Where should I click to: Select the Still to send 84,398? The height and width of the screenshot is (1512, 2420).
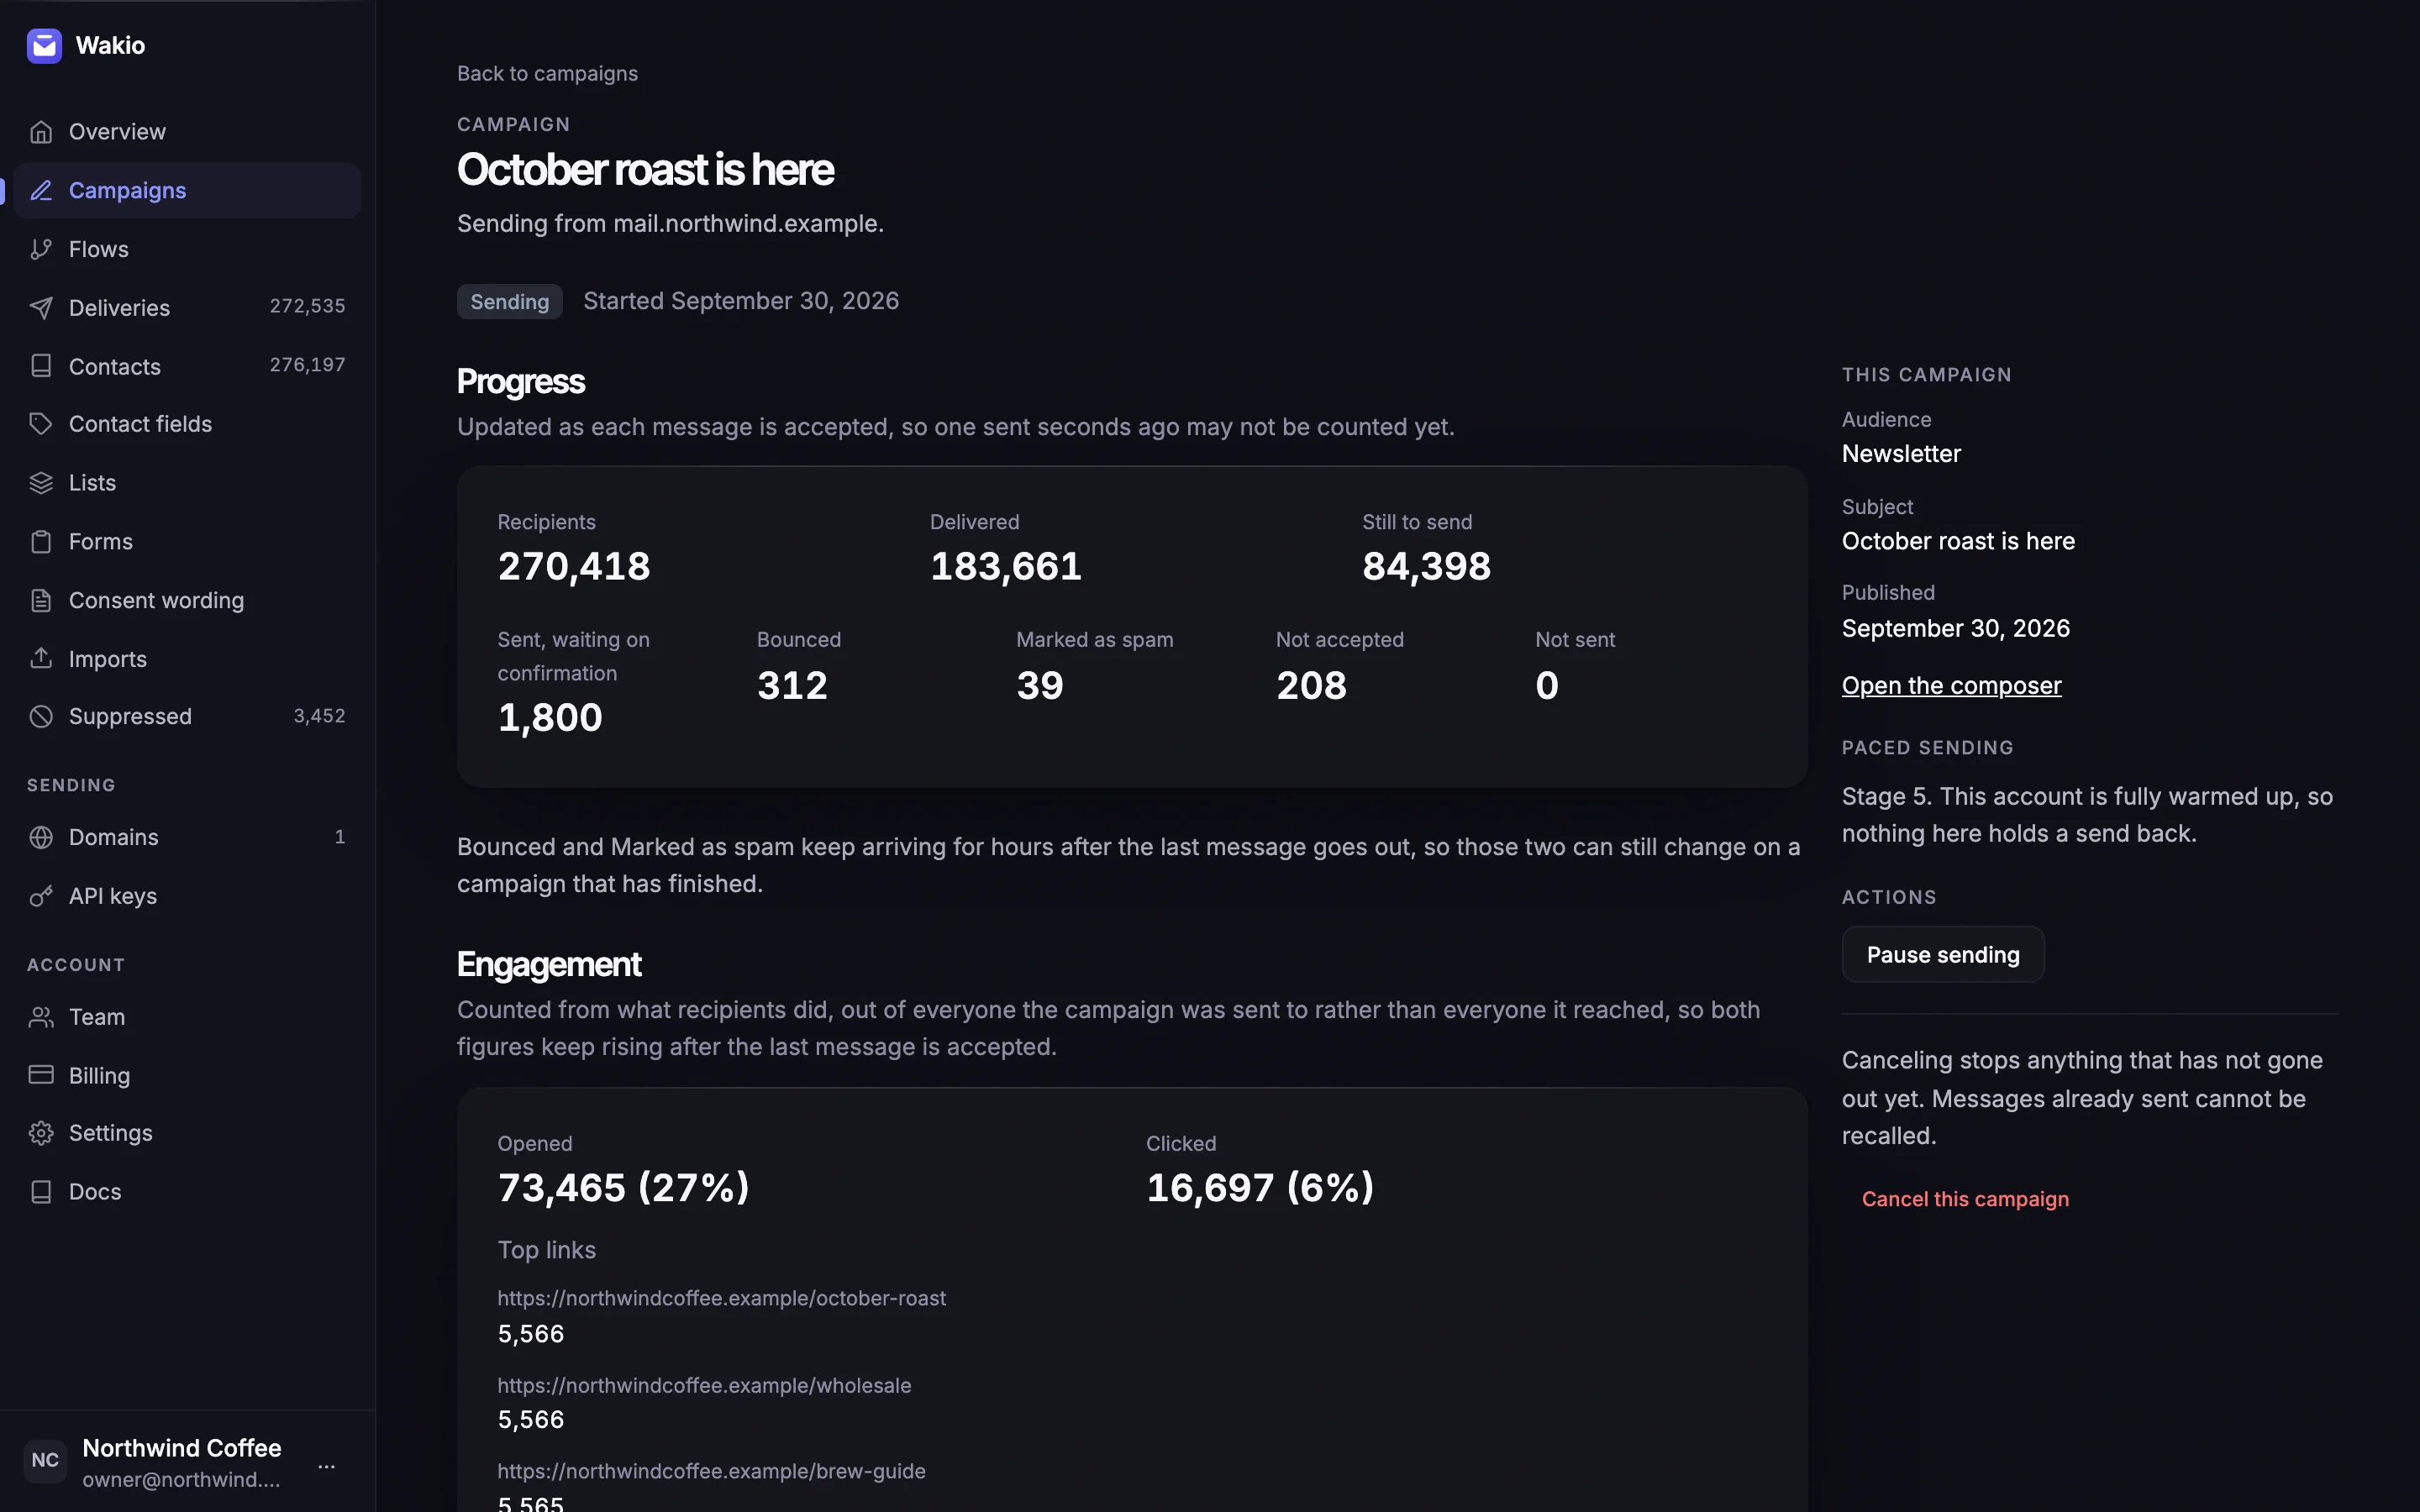click(1427, 566)
